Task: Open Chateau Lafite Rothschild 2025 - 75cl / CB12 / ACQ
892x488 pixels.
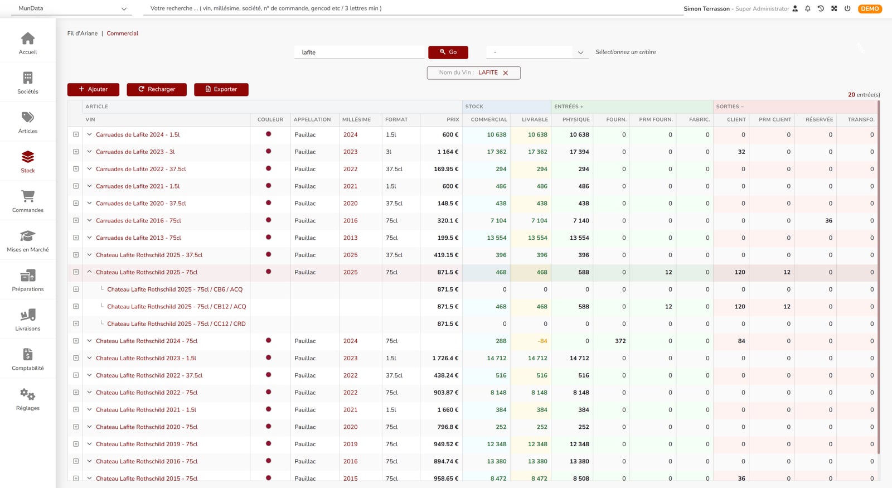Action: tap(176, 307)
